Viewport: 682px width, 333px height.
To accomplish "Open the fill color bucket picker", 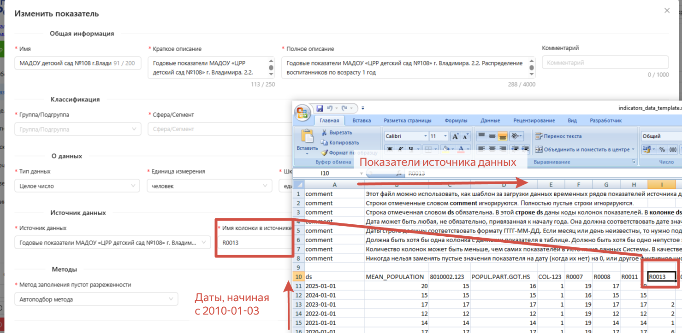I will pos(446,150).
